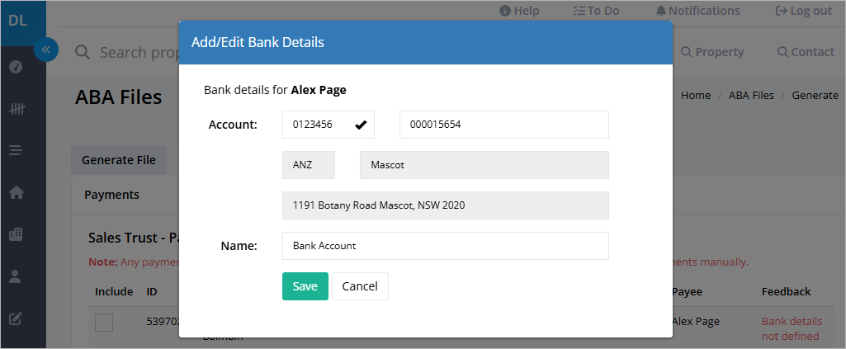
Task: Select the Contact search option
Action: click(x=806, y=52)
